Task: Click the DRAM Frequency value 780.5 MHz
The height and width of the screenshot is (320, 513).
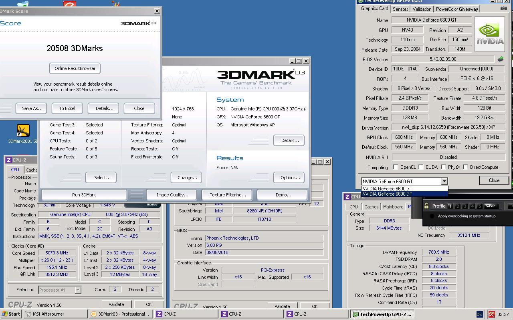Action: (438, 252)
